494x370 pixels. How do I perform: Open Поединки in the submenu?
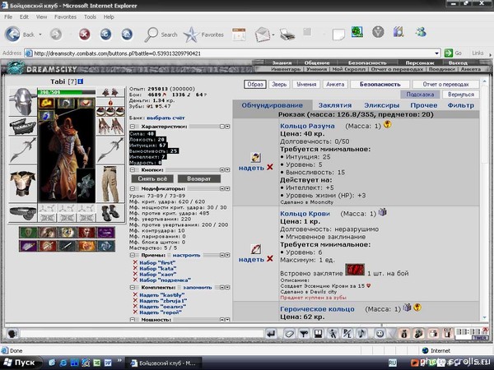pyautogui.click(x=442, y=69)
